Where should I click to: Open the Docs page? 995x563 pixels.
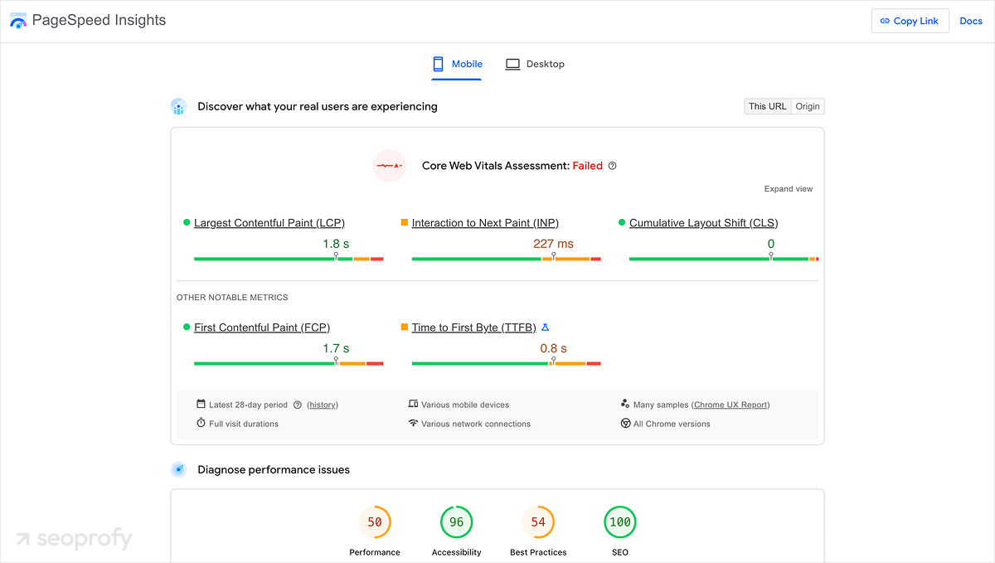pos(970,20)
